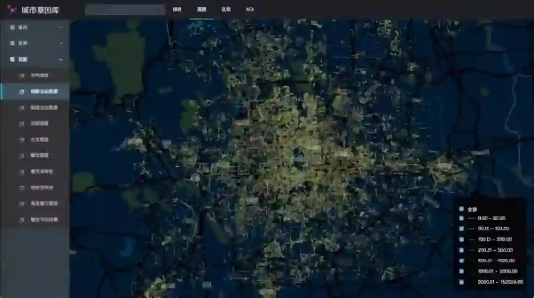Expand the second sidebar group via its chevron
Screen dimensions: 534x298
tap(61, 43)
